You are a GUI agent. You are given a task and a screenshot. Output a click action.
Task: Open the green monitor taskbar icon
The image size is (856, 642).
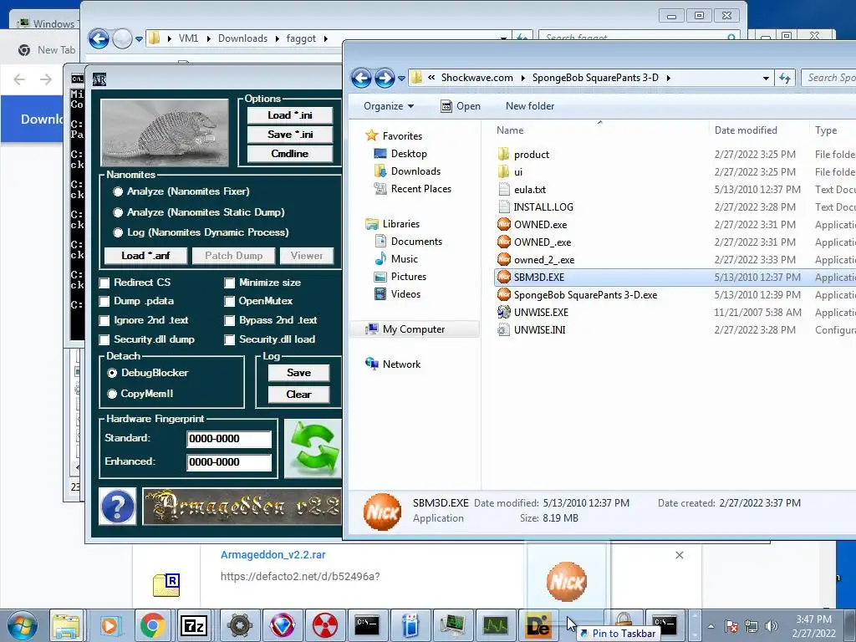click(x=452, y=625)
